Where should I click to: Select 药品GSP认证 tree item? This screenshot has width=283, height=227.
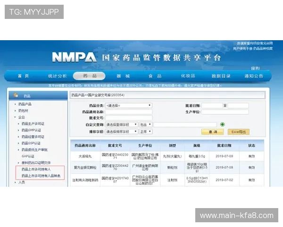(x=31, y=143)
